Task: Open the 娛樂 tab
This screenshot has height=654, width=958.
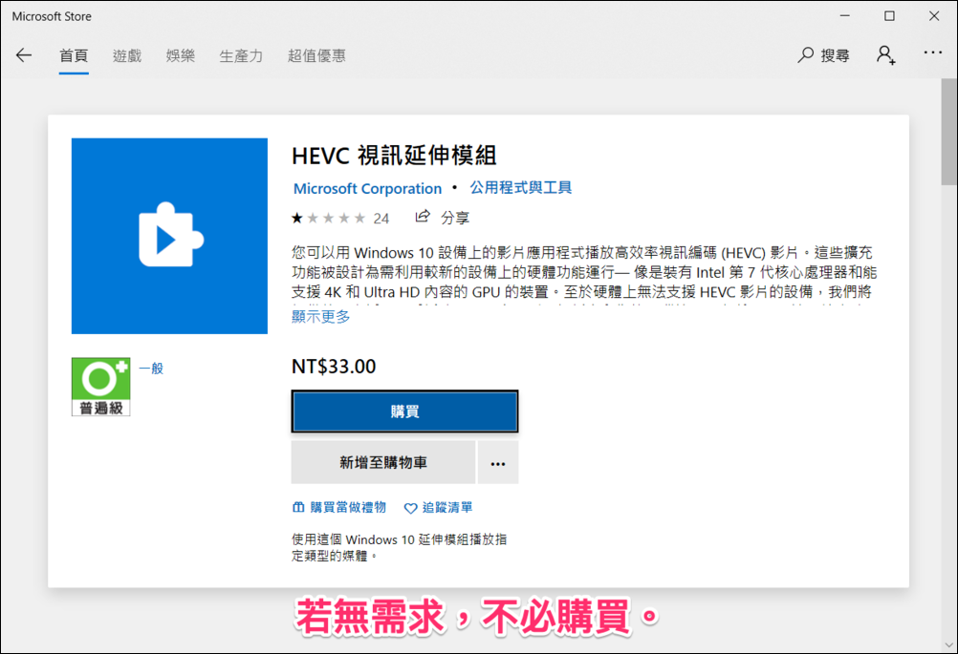Action: (181, 56)
